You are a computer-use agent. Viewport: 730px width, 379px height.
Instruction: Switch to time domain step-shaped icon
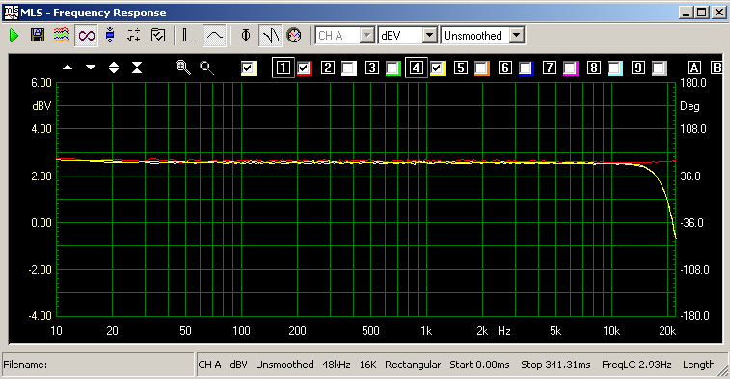[189, 36]
